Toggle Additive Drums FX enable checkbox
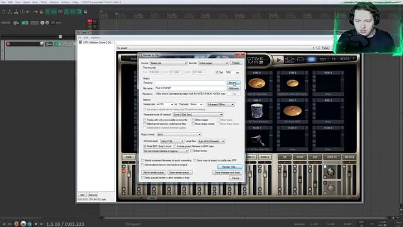 coord(80,42)
